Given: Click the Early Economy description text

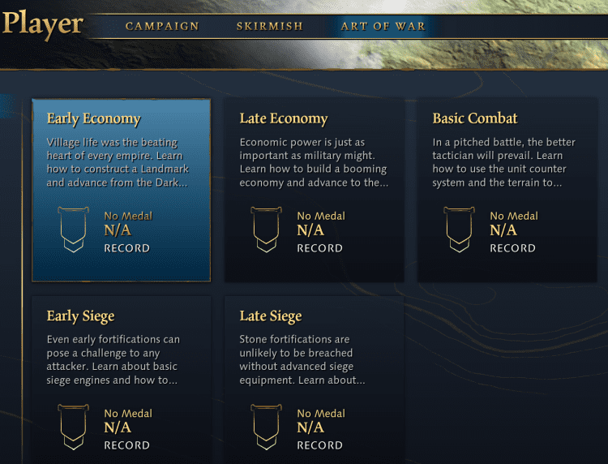Looking at the screenshot, I should (x=118, y=162).
